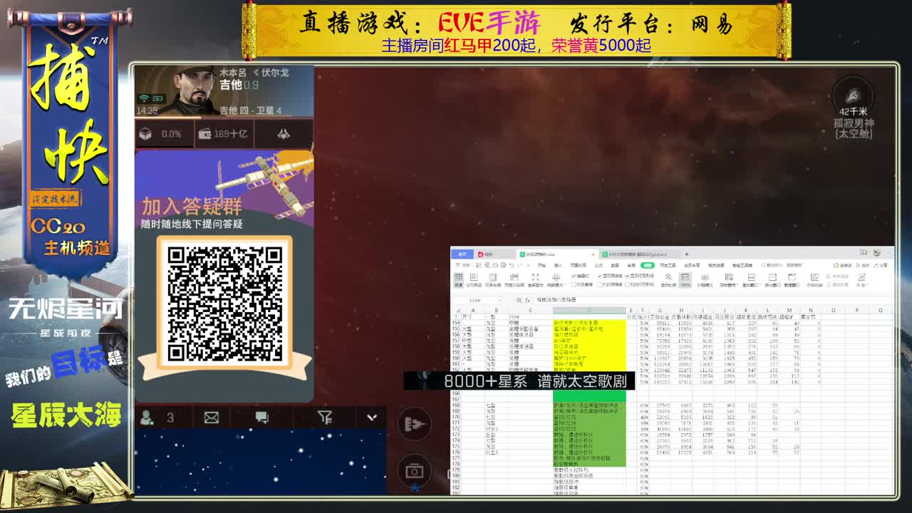The image size is (912, 513).
Task: Enable the 打印网格线 print gridlines checkbox
Action: [x=600, y=286]
